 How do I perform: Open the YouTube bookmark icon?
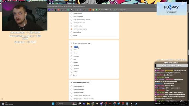(x=58, y=10)
